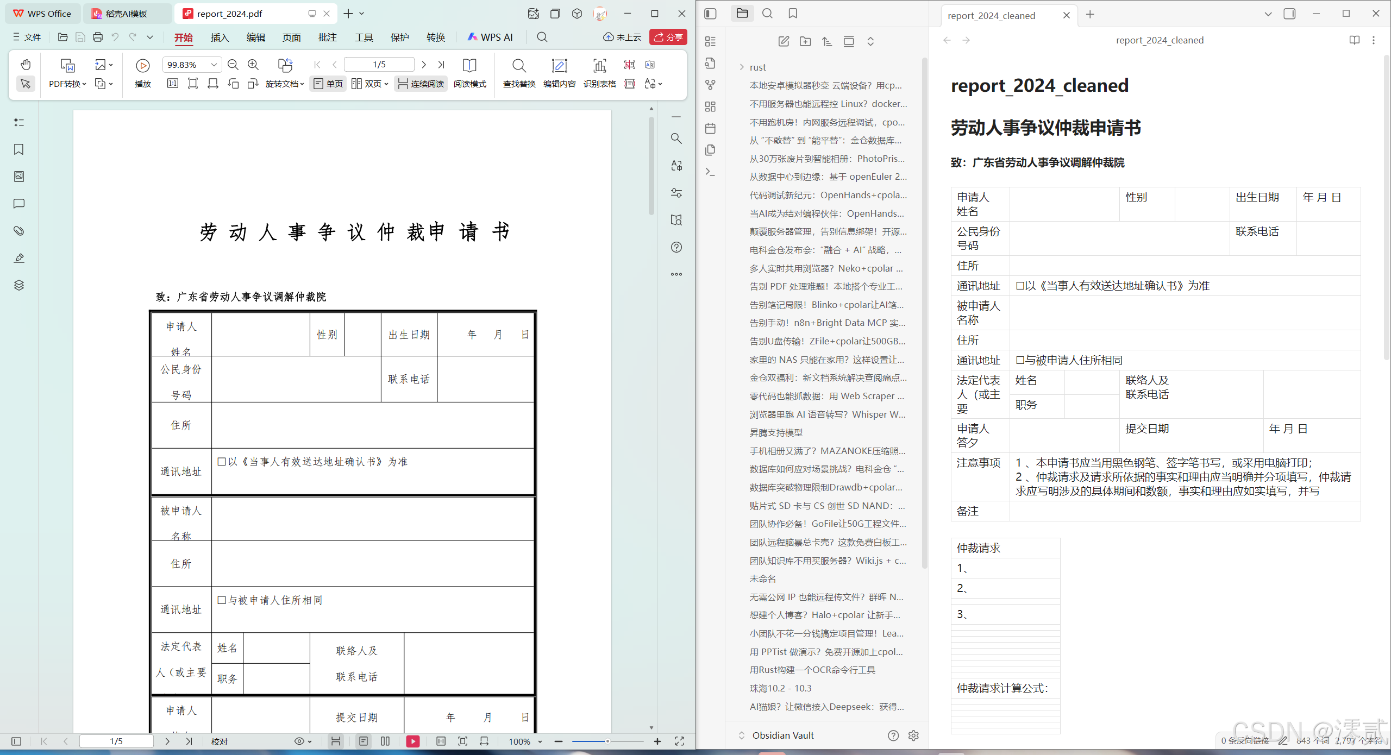Click the page number field showing 1/5
This screenshot has width=1391, height=755.
pyautogui.click(x=379, y=64)
